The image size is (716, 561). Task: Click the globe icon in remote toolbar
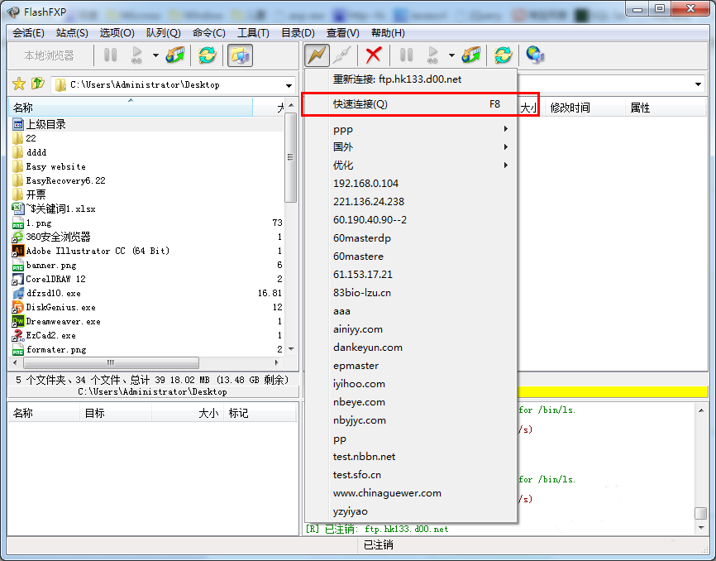pyautogui.click(x=535, y=55)
